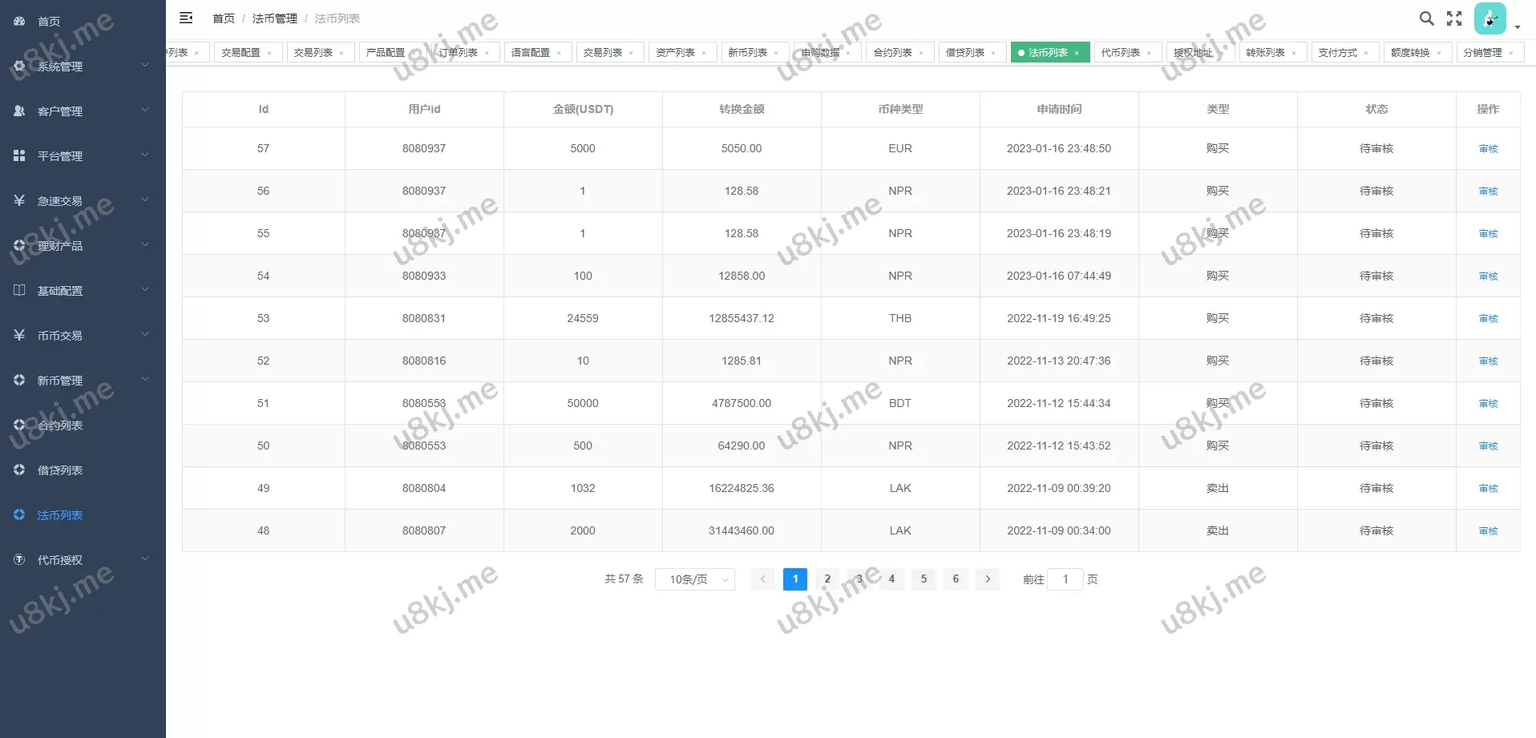Screen dimensions: 1536x738
Task: Expand the 客户管理 sidebar menu
Action: [82, 111]
